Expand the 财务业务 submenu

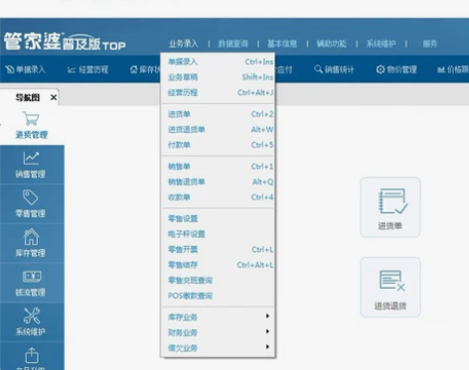pyautogui.click(x=218, y=332)
